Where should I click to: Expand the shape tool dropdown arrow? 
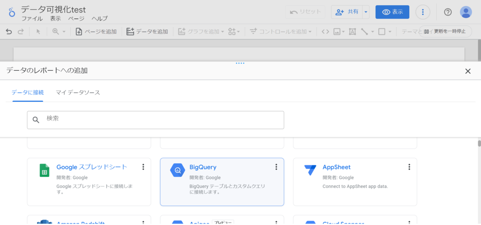coord(390,32)
